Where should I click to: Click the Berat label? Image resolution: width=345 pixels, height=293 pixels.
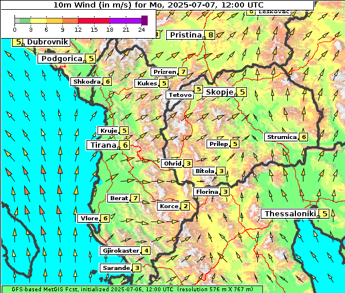pyautogui.click(x=119, y=198)
